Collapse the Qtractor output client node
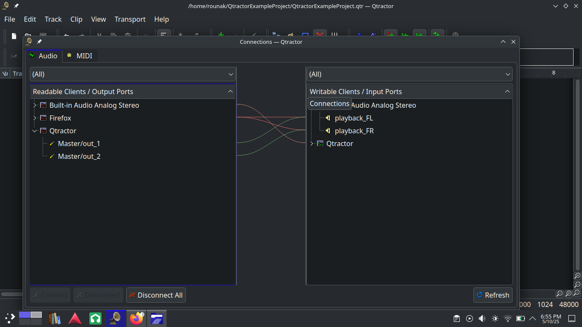 click(35, 131)
